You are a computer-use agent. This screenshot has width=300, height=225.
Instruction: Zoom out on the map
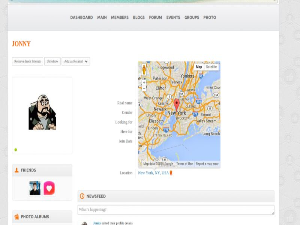pyautogui.click(x=144, y=89)
